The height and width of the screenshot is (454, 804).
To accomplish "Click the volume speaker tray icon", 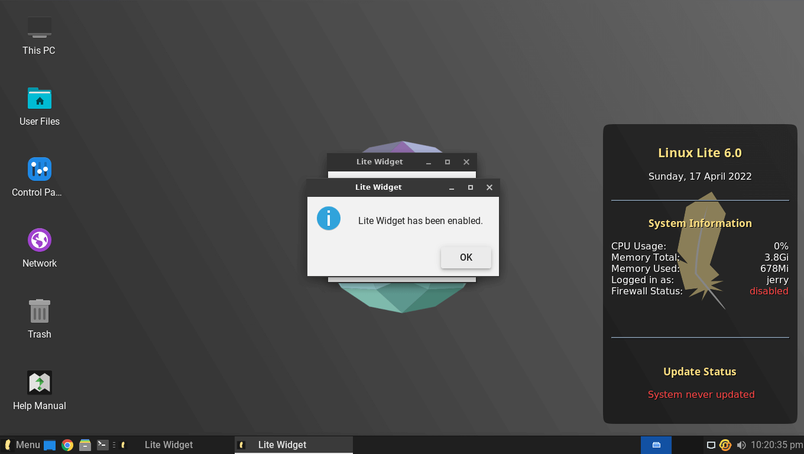I will pyautogui.click(x=741, y=445).
